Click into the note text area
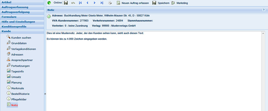 [154, 71]
